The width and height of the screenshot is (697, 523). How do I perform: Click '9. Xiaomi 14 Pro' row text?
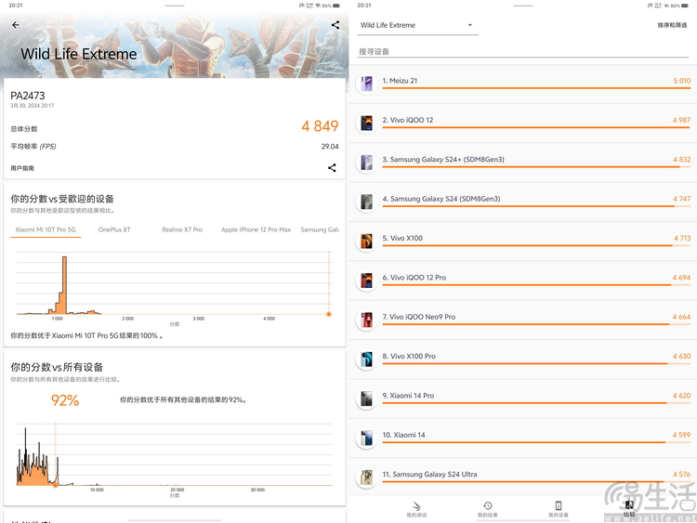(409, 396)
